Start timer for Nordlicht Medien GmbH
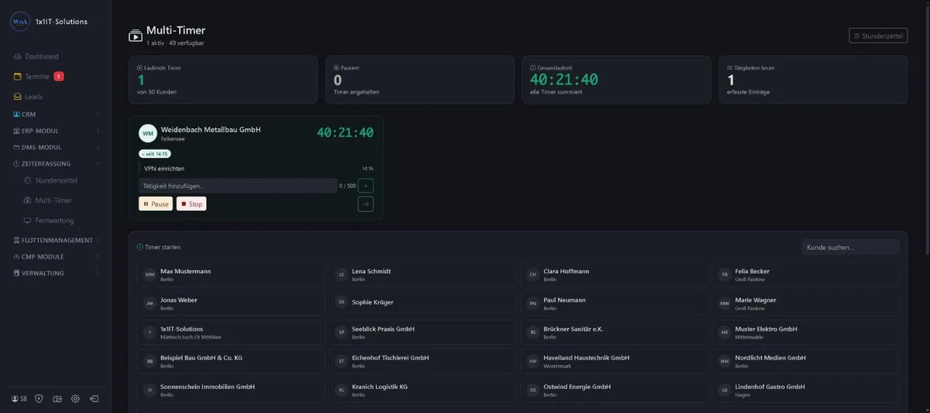 pos(805,361)
